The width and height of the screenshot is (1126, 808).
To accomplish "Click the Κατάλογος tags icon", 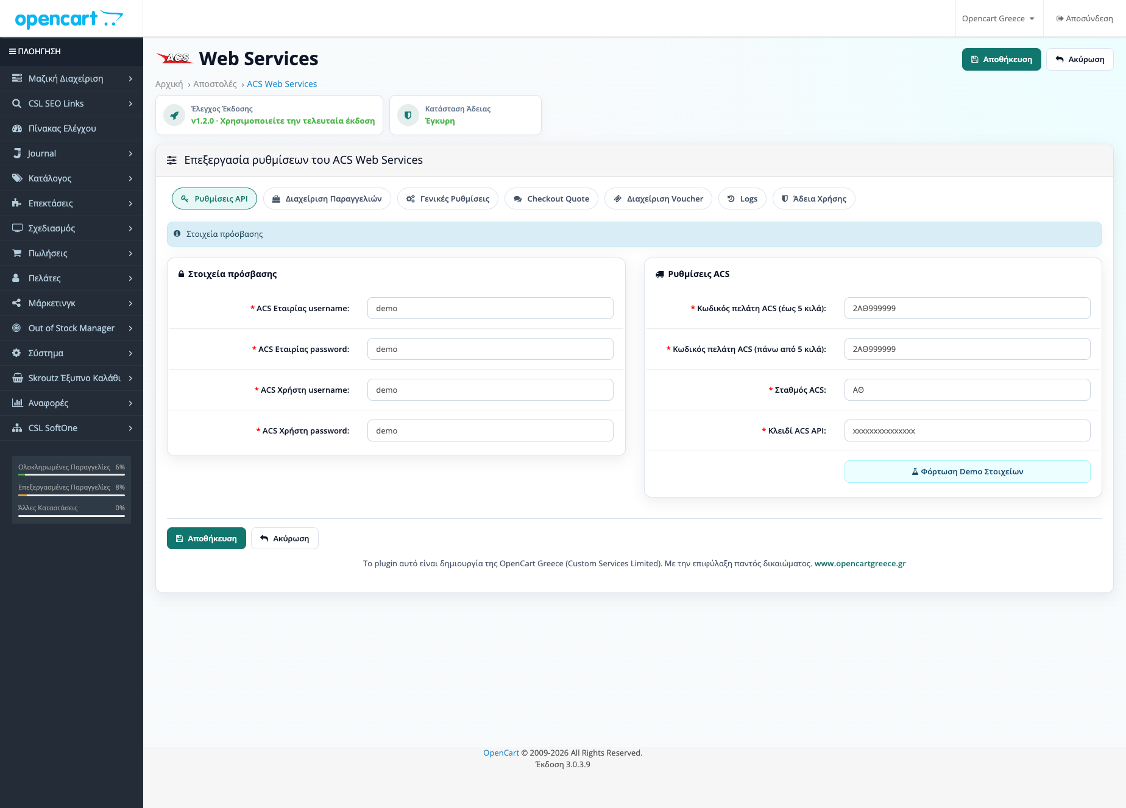I will coord(17,178).
